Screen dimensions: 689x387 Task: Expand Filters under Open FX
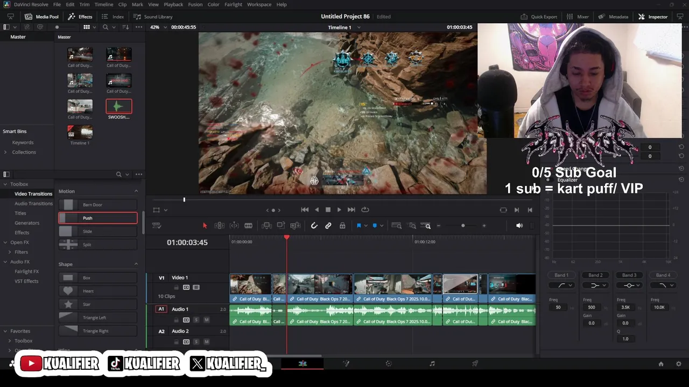[x=10, y=252]
